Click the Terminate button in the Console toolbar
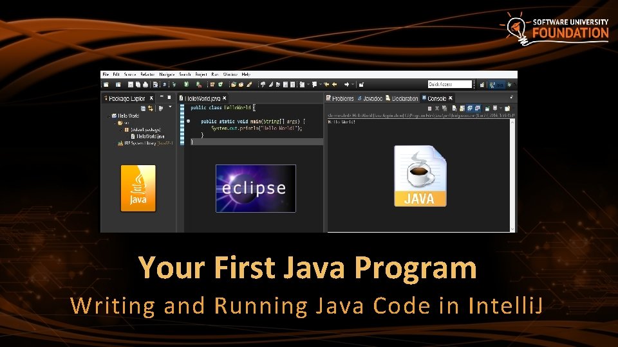Image resolution: width=618 pixels, height=347 pixels. click(x=429, y=109)
